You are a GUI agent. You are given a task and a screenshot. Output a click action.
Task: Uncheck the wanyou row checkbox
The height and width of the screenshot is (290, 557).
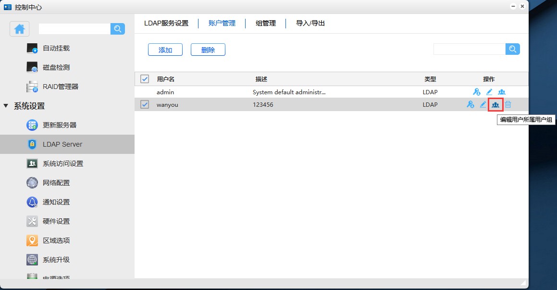[145, 104]
